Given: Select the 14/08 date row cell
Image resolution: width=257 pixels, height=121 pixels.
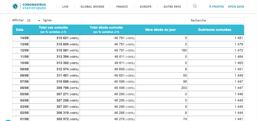Looking at the screenshot, I should (21, 38).
